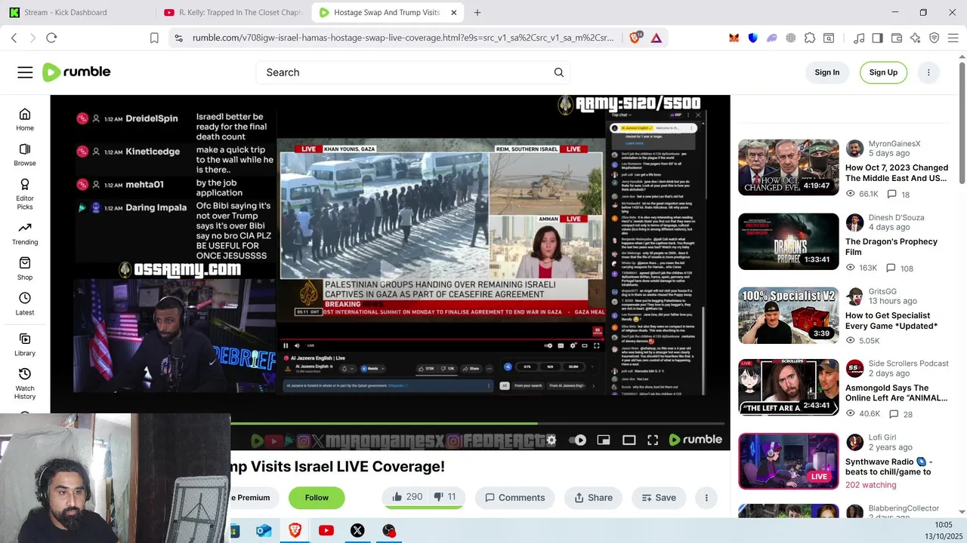Open Watch History in sidebar

tap(25, 383)
